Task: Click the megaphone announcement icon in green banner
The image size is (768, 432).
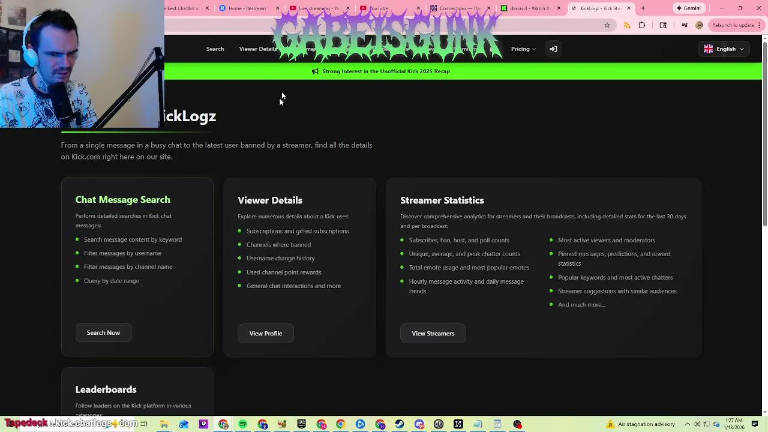Action: 315,71
